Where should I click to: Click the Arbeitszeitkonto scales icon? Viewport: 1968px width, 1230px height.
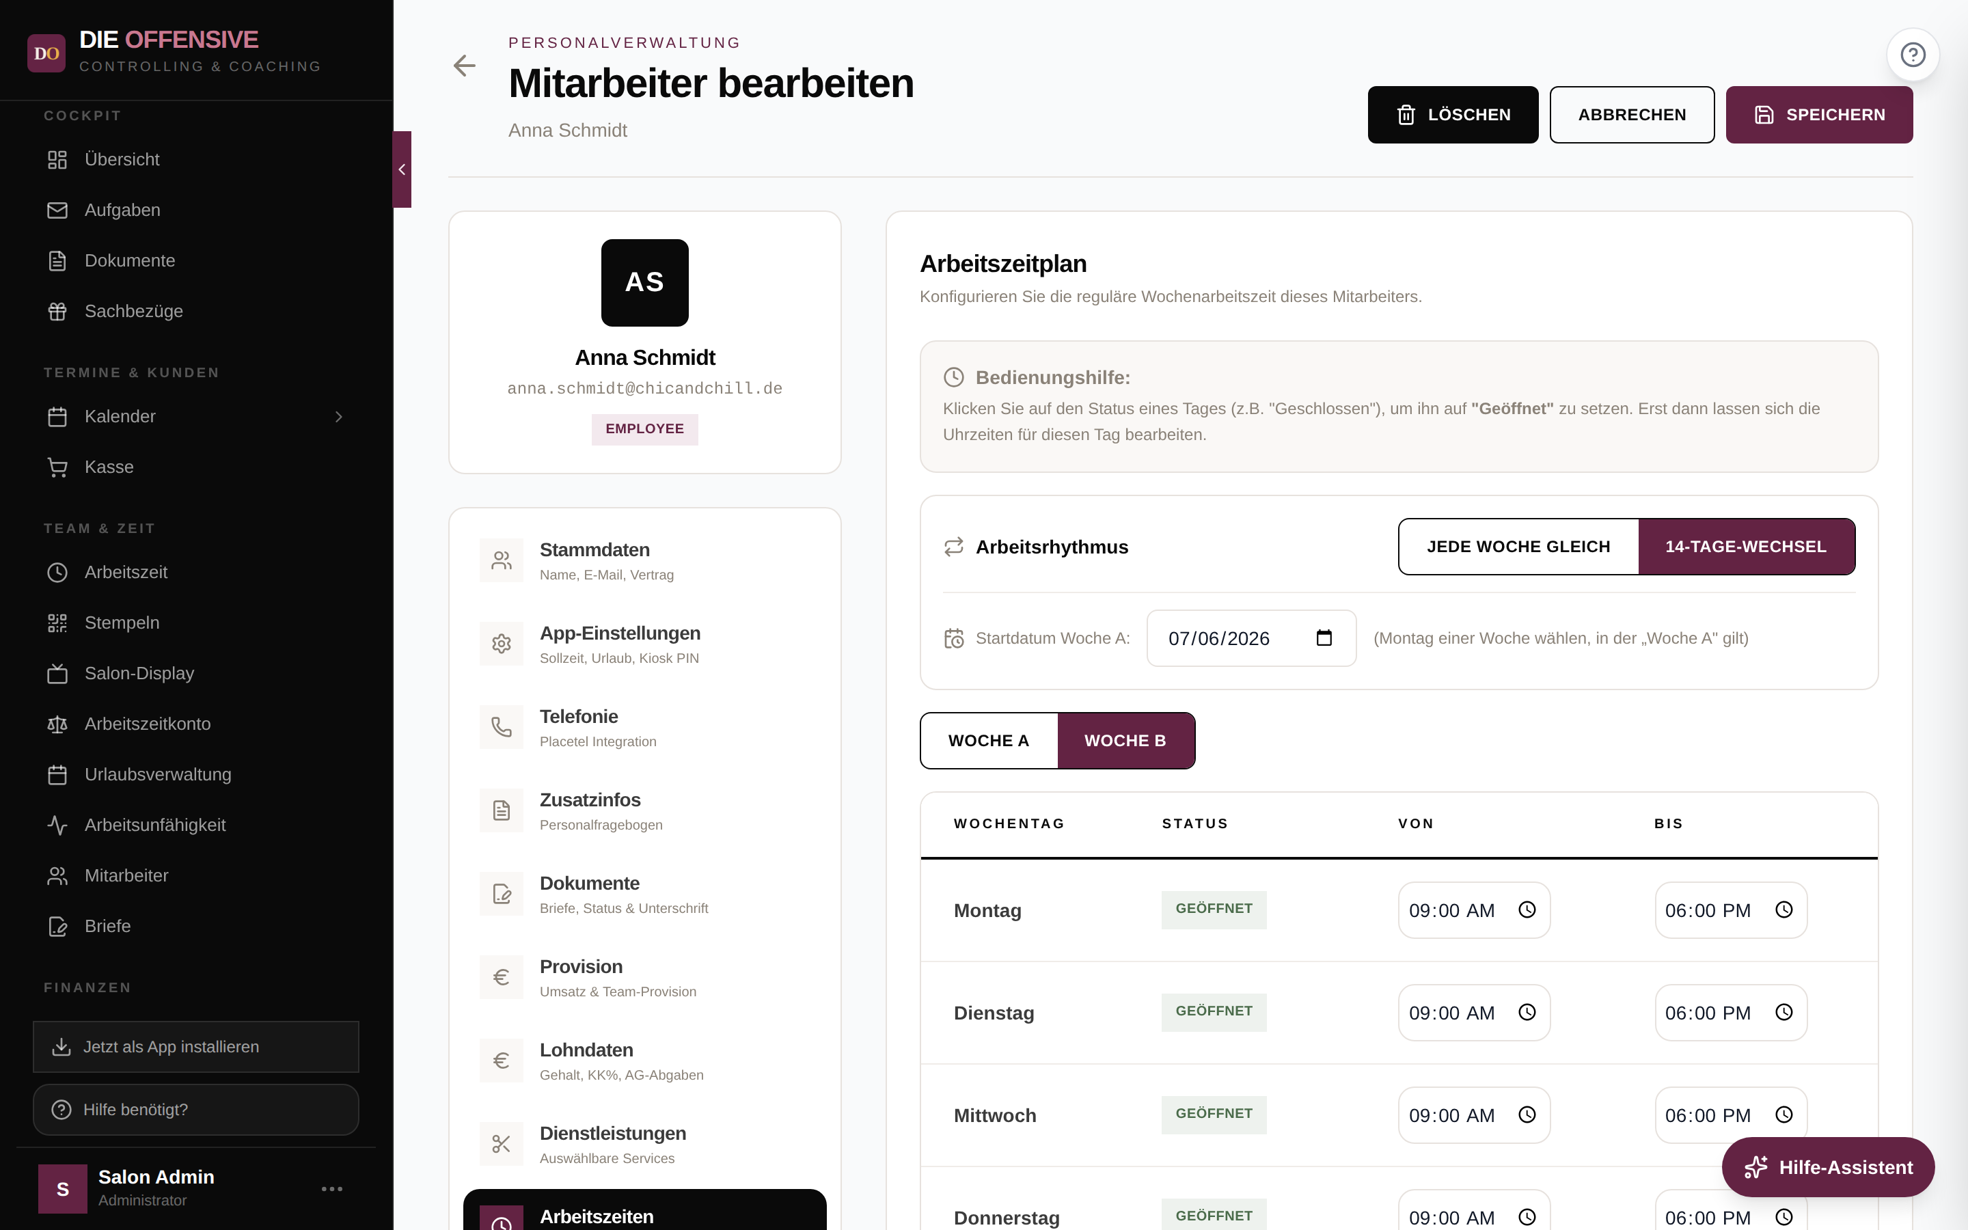[x=57, y=724]
